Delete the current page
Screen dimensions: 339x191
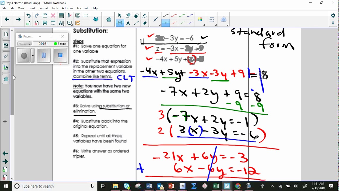(37, 23)
